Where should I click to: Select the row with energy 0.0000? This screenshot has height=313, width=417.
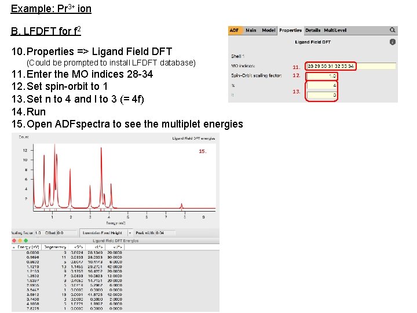[68, 252]
